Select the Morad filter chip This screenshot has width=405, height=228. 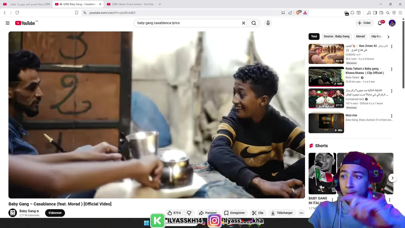(360, 36)
